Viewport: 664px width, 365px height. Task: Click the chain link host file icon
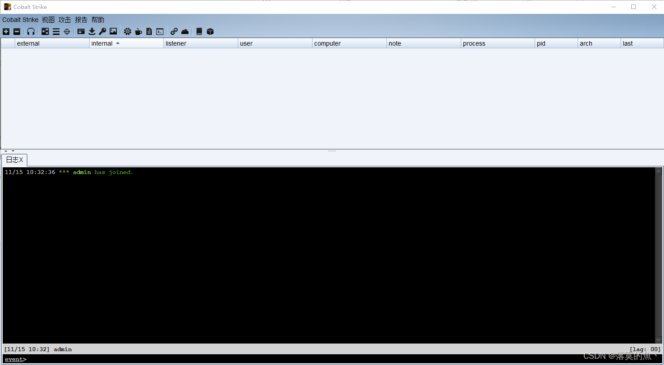click(x=174, y=31)
